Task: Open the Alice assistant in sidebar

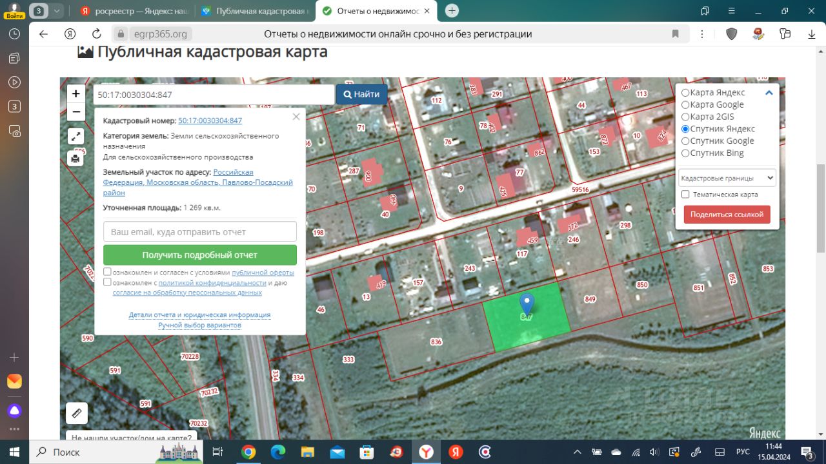Action: pyautogui.click(x=14, y=411)
